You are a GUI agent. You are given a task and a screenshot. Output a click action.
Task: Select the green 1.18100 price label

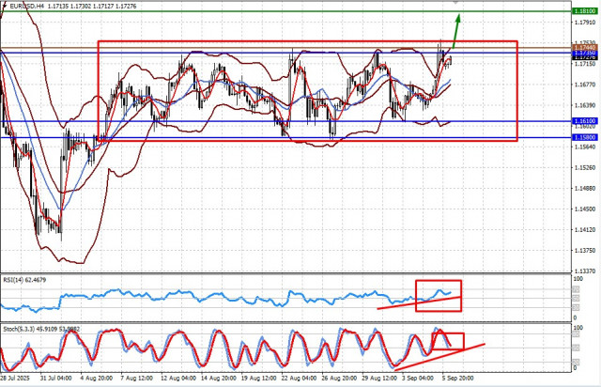[585, 11]
